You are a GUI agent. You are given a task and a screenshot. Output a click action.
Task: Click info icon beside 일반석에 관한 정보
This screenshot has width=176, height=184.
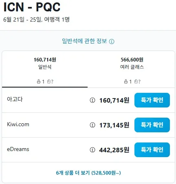coord(112,42)
